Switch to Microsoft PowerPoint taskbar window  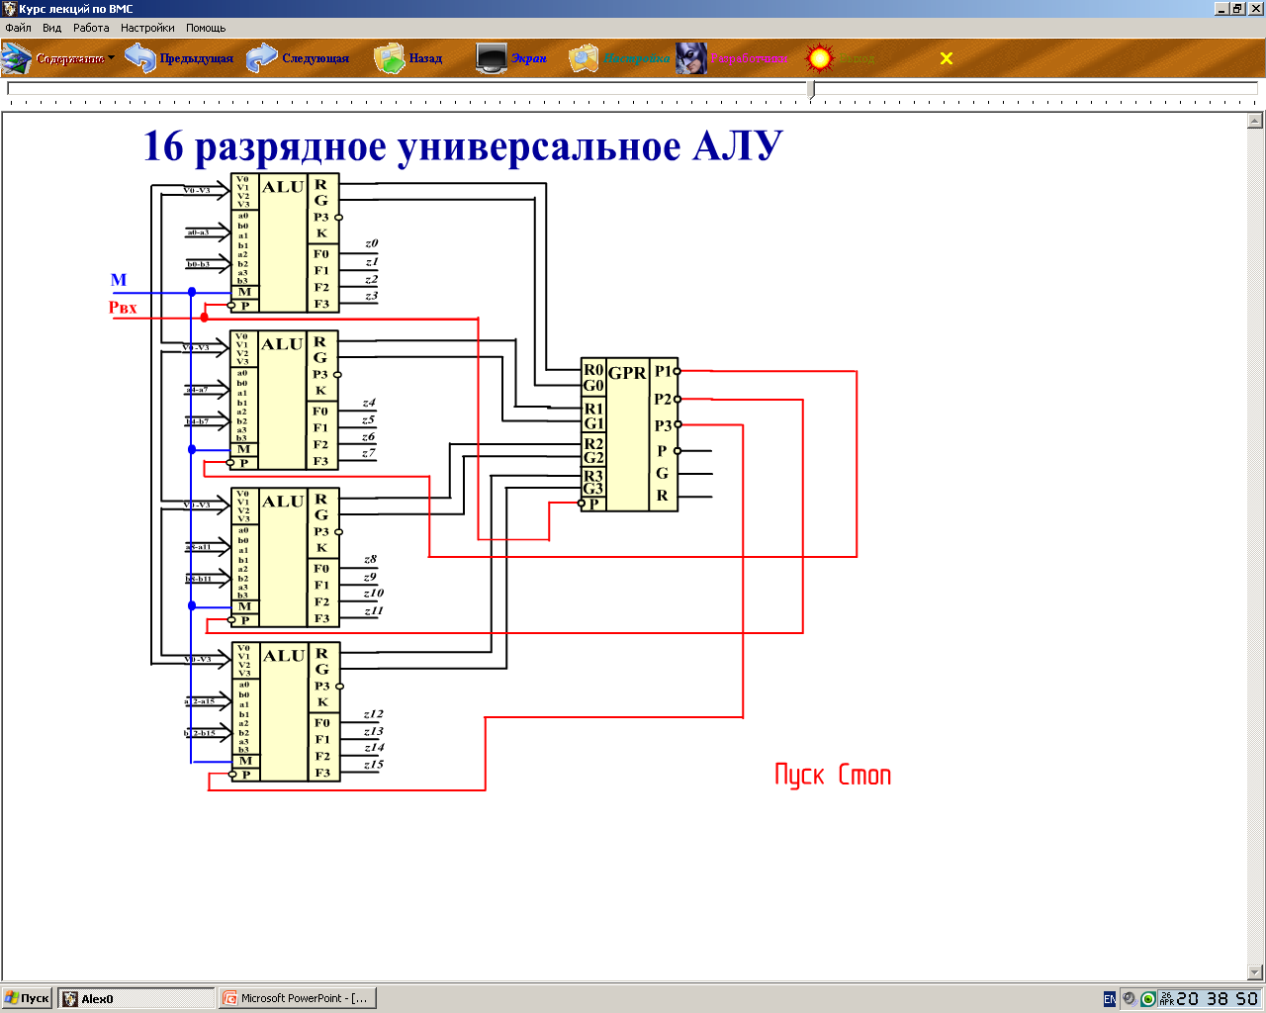pos(297,998)
